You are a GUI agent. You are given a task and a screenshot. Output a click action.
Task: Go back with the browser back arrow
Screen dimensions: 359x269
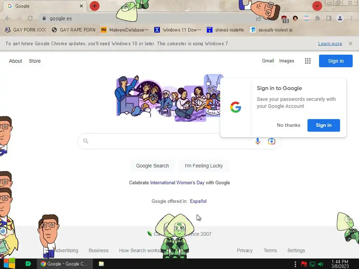pos(8,18)
